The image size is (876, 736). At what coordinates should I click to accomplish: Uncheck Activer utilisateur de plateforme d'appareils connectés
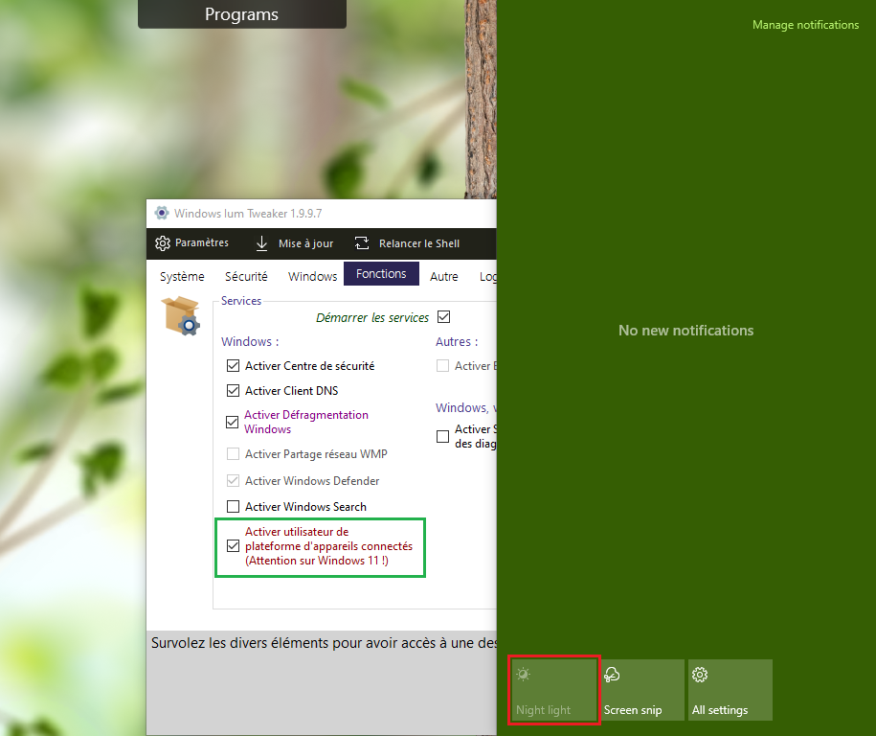point(233,546)
